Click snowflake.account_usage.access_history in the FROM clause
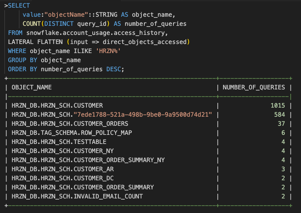This screenshot has height=213, width=301. tap(97, 33)
